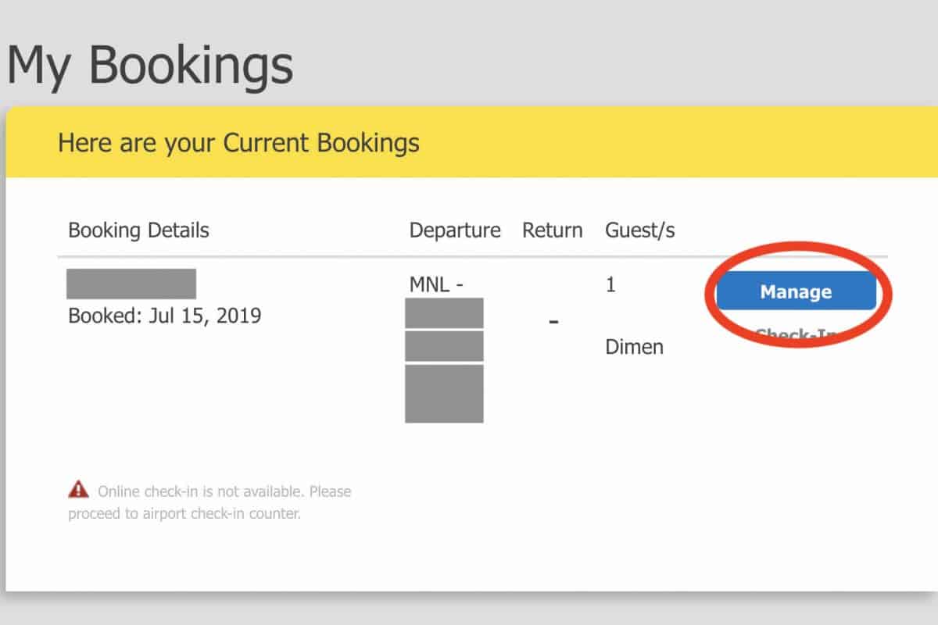Viewport: 938px width, 625px height.
Task: Click the first gray redacted departure box
Action: [444, 313]
